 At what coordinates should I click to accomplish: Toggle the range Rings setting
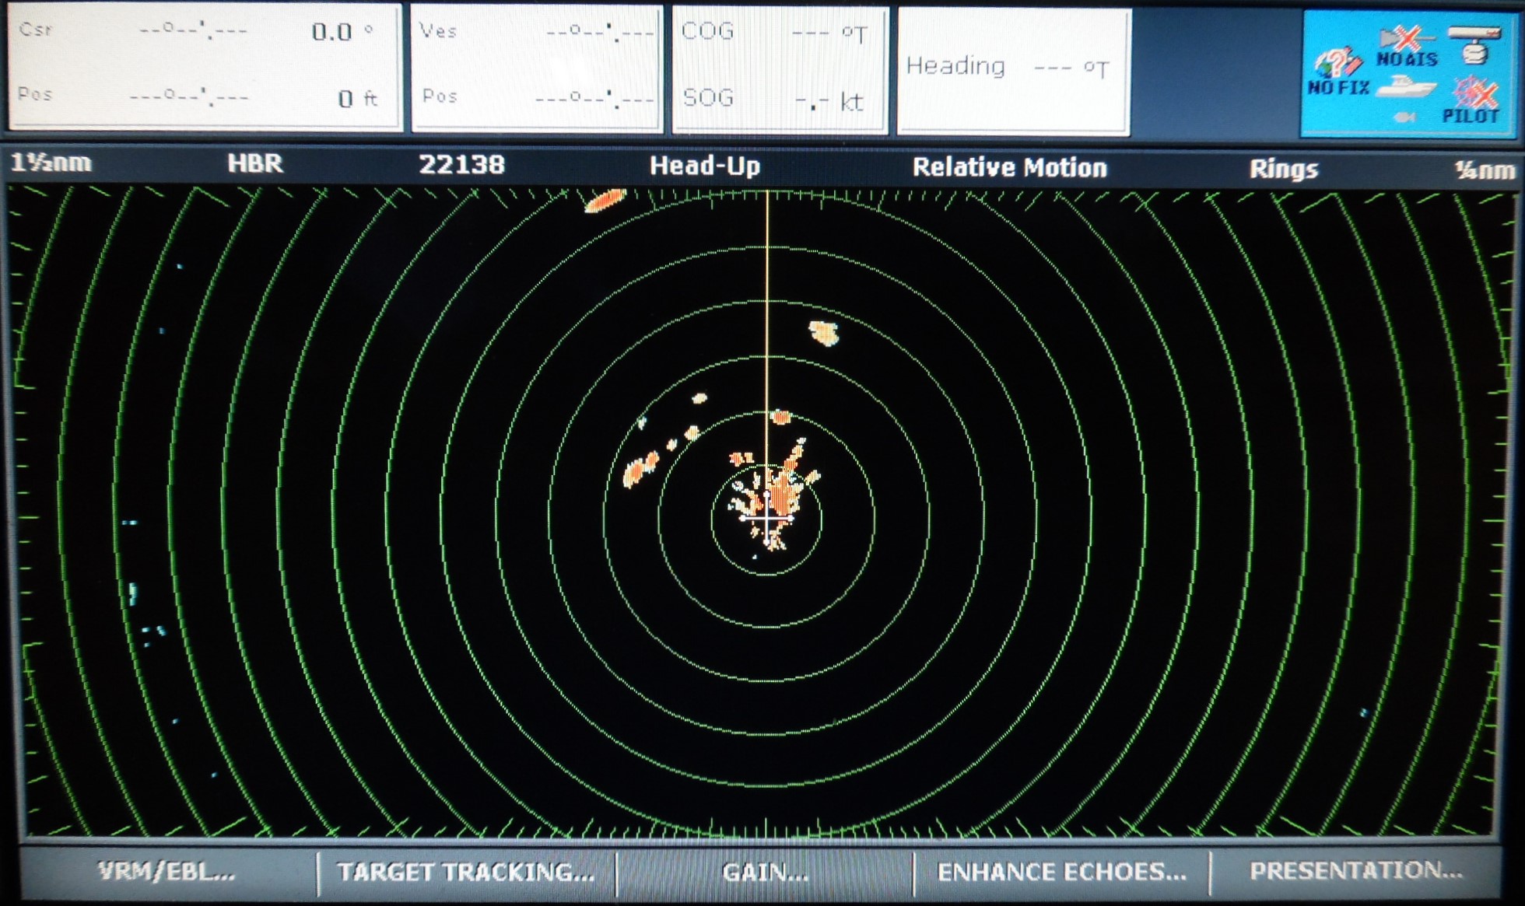[x=1284, y=169]
